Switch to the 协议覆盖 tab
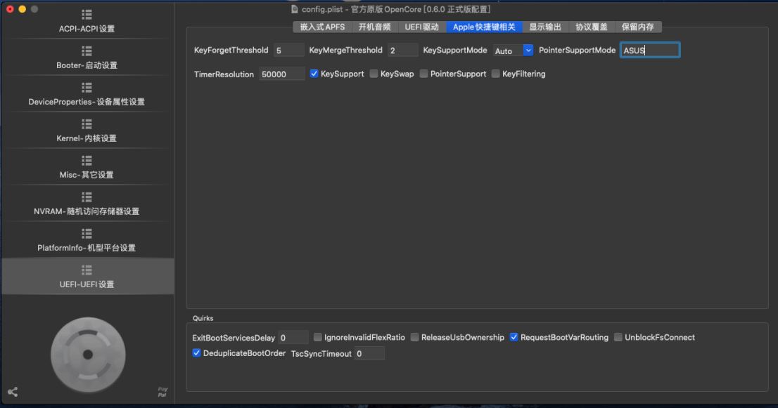778x408 pixels. point(592,27)
